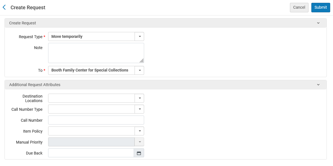Click the Additional Request Attributes header

point(166,85)
